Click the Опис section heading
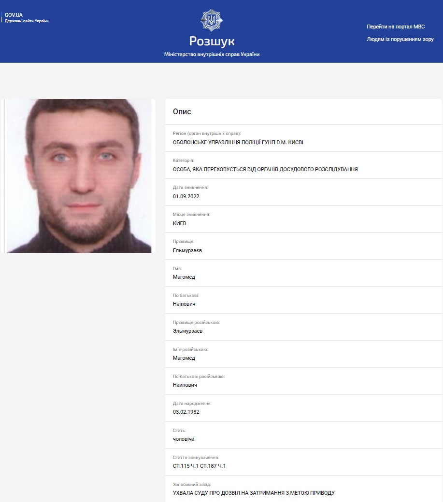The height and width of the screenshot is (502, 443). click(182, 111)
